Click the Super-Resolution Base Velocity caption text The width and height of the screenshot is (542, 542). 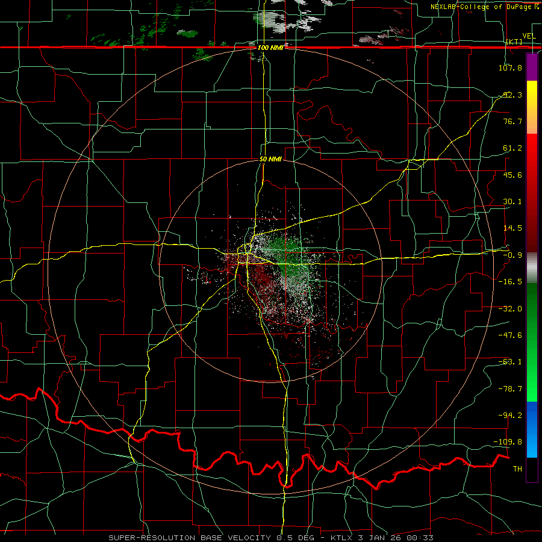coord(270,538)
